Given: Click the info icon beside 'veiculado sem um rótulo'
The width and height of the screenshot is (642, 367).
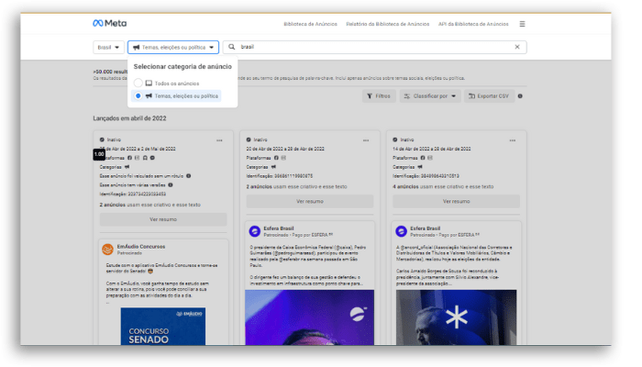Looking at the screenshot, I should click(188, 176).
